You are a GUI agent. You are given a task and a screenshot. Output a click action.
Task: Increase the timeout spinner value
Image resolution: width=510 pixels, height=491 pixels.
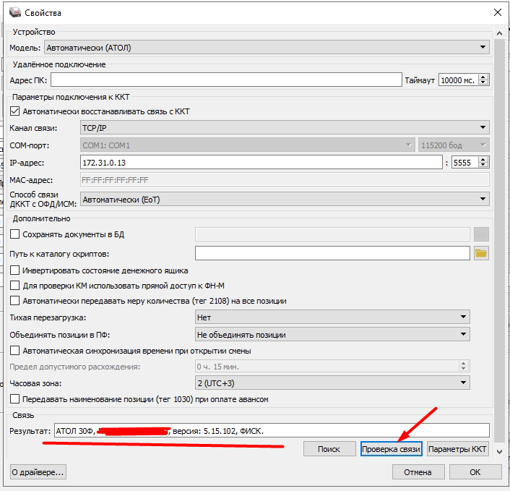coord(483,77)
